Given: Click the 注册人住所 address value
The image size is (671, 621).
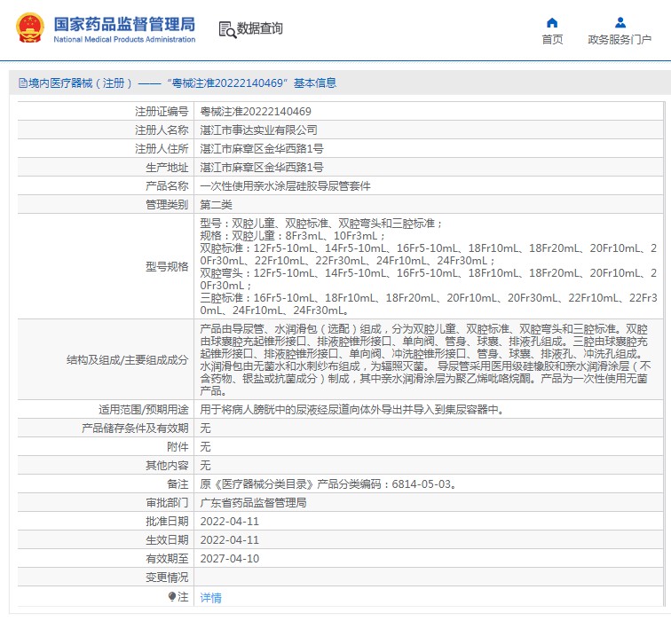Looking at the screenshot, I should [x=262, y=149].
